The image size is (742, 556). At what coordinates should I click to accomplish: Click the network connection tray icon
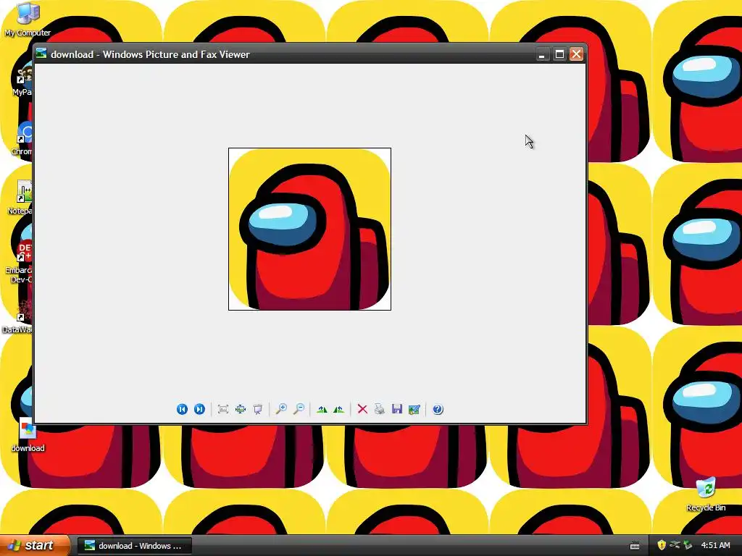coord(675,545)
